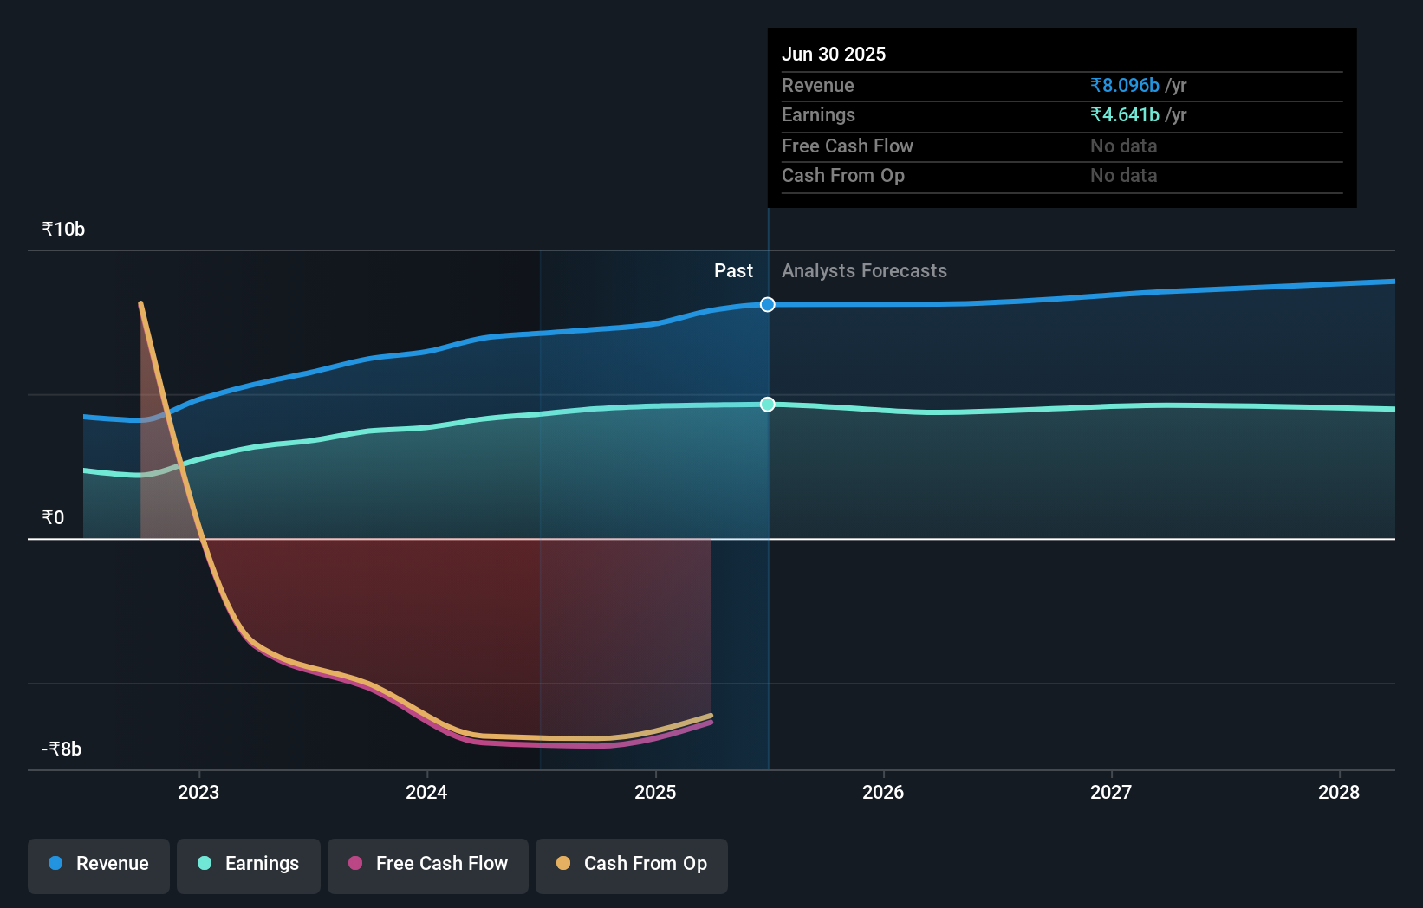Click the teal Earnings legend dot
1423x908 pixels.
(204, 864)
